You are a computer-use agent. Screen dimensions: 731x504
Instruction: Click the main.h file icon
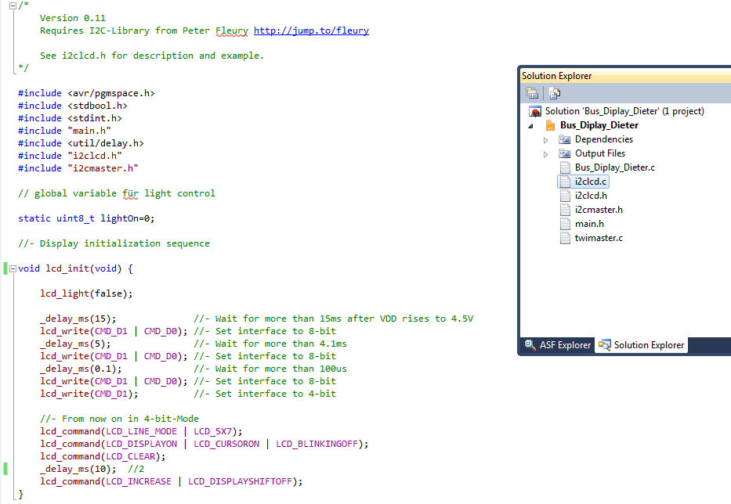point(565,224)
